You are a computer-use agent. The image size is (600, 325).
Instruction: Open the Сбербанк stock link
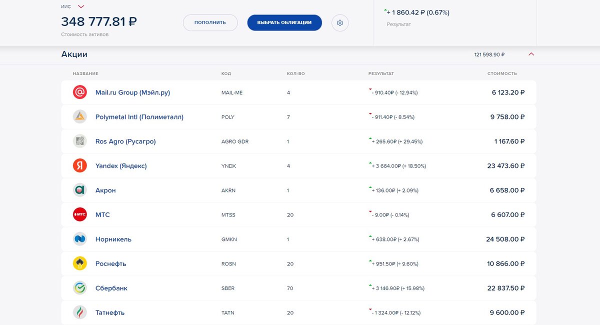coord(111,288)
